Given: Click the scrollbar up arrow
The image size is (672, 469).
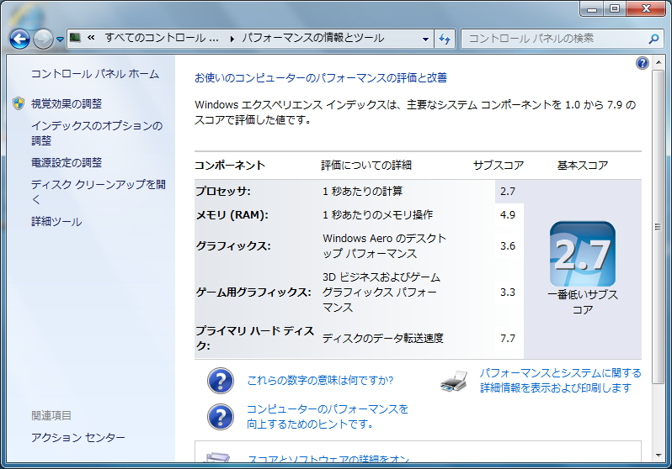Looking at the screenshot, I should (x=658, y=63).
